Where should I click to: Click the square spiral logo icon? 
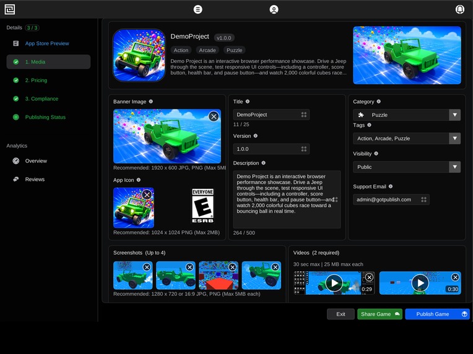(10, 9)
